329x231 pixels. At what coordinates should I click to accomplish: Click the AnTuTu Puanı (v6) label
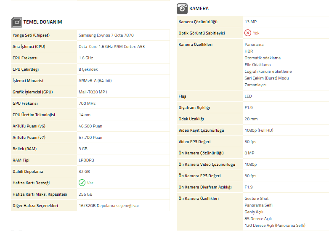click(29, 126)
